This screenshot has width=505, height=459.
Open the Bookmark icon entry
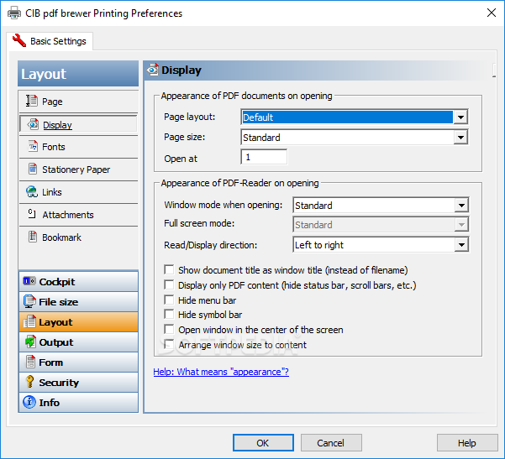tap(33, 237)
